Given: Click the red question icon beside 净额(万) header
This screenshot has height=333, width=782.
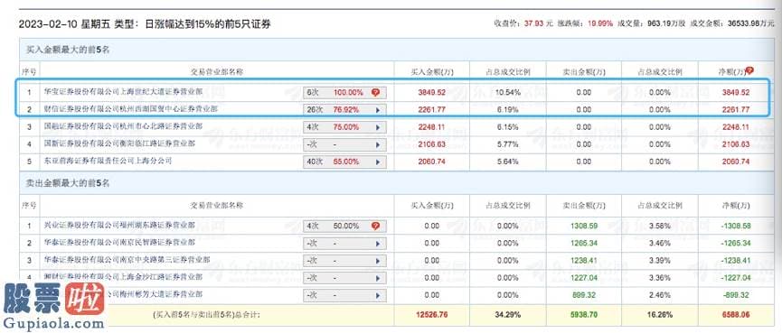Looking at the screenshot, I should tap(749, 70).
